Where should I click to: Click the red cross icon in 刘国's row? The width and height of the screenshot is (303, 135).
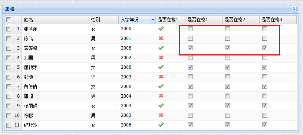[x=161, y=57]
